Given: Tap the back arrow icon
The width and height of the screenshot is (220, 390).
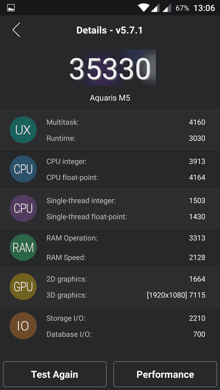Looking at the screenshot, I should (16, 30).
